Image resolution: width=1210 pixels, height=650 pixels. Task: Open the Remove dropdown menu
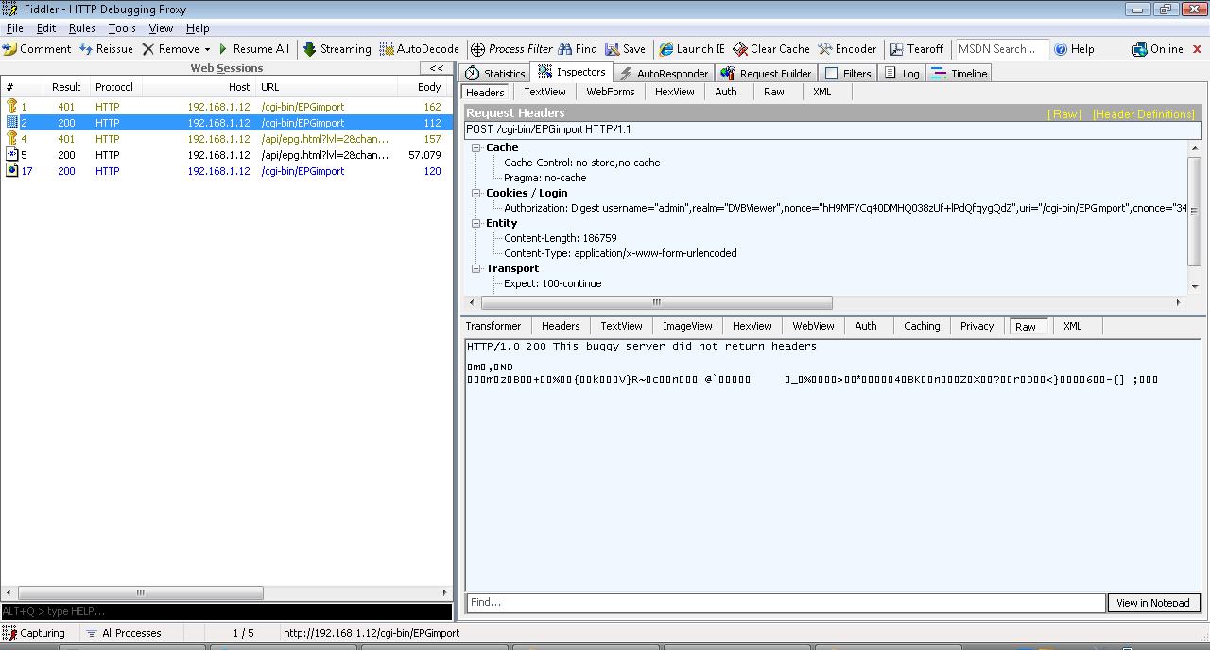207,49
